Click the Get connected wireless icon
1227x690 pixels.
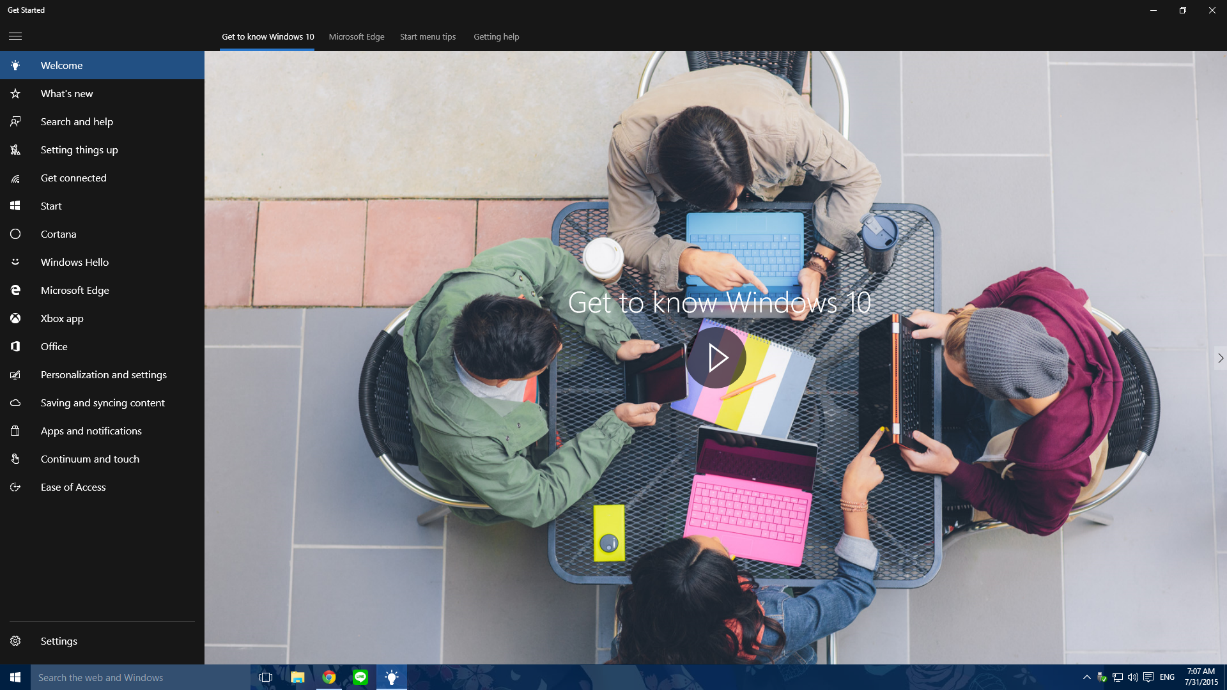(x=15, y=178)
